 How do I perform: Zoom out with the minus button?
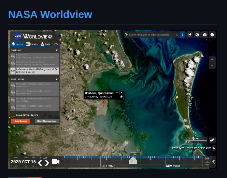click(x=212, y=66)
